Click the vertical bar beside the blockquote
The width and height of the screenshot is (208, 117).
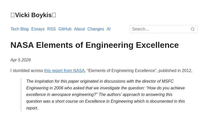pyautogui.click(x=21, y=95)
